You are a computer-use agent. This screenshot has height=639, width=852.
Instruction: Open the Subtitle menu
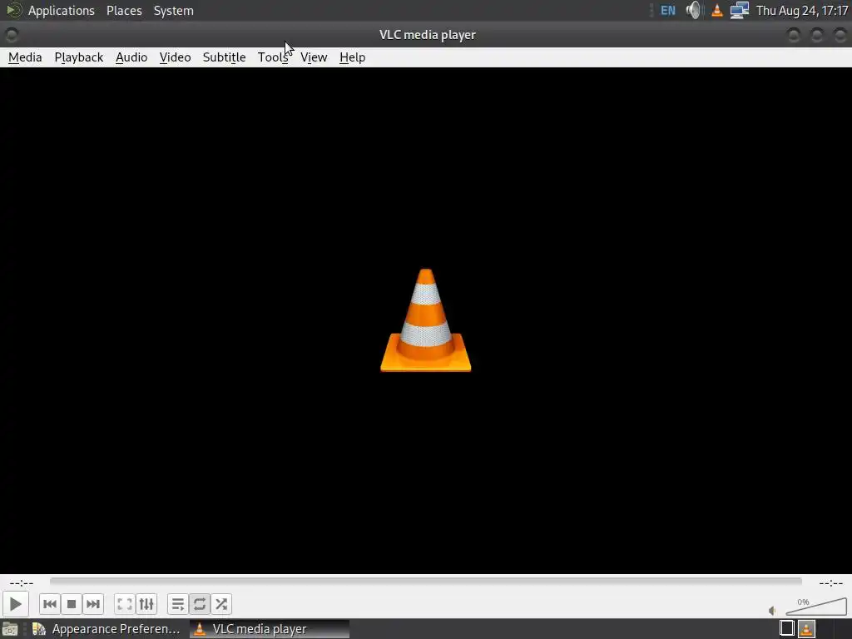224,57
